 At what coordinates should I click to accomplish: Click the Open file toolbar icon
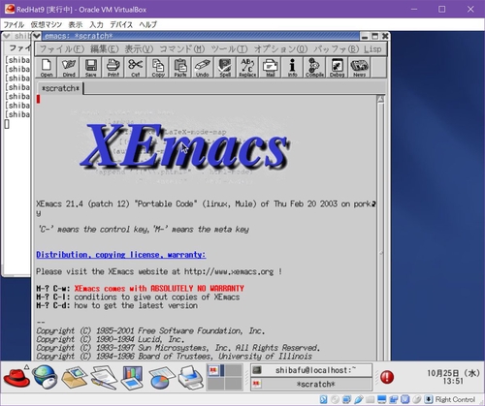point(47,67)
